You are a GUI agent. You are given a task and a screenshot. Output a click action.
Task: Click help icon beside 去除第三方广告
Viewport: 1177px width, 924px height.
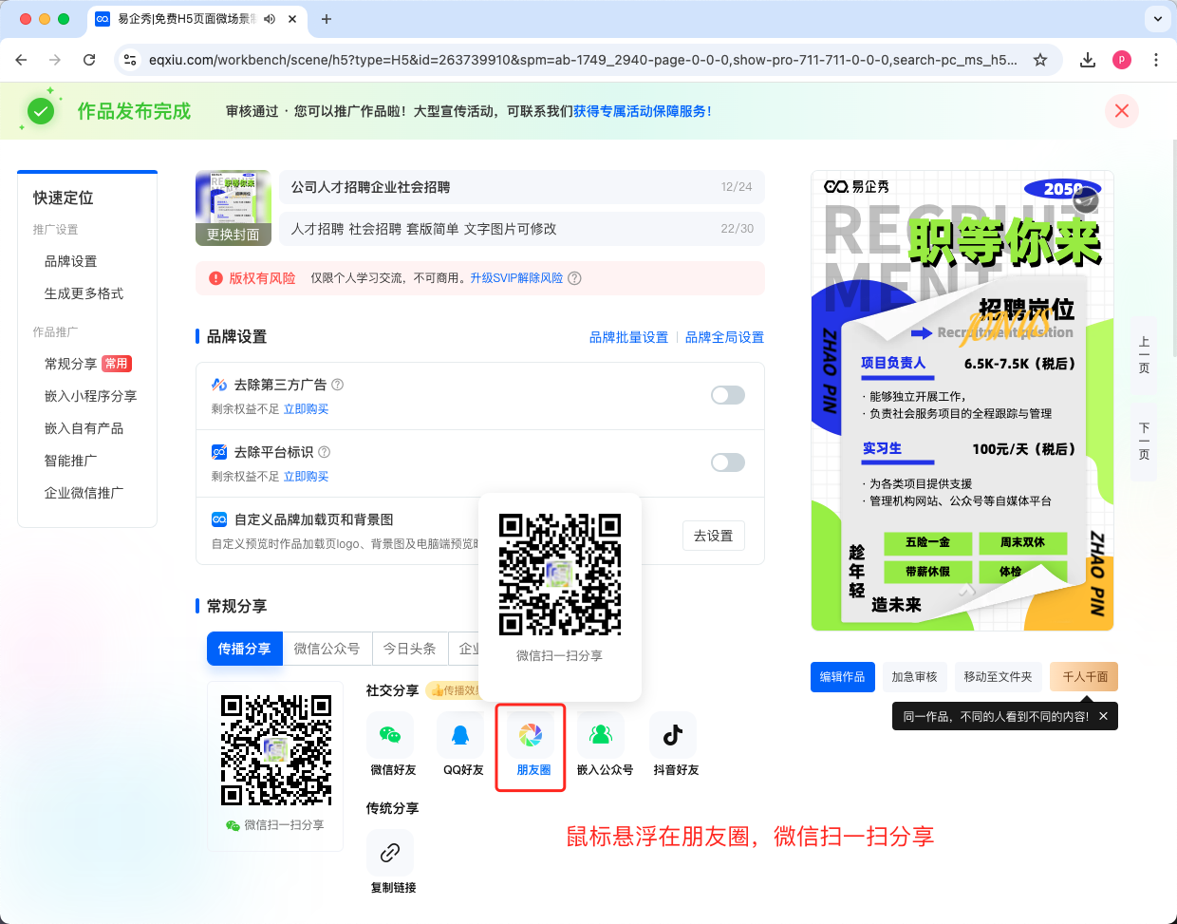point(337,385)
